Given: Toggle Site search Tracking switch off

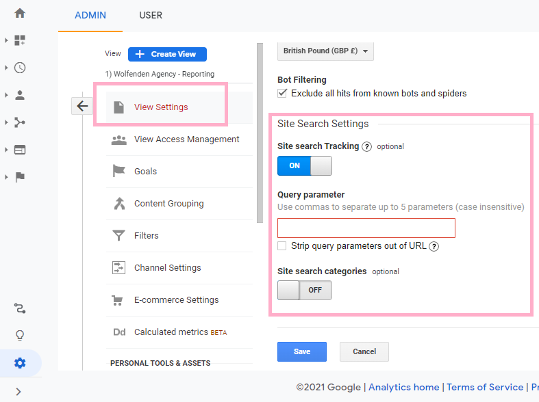Looking at the screenshot, I should click(x=305, y=165).
